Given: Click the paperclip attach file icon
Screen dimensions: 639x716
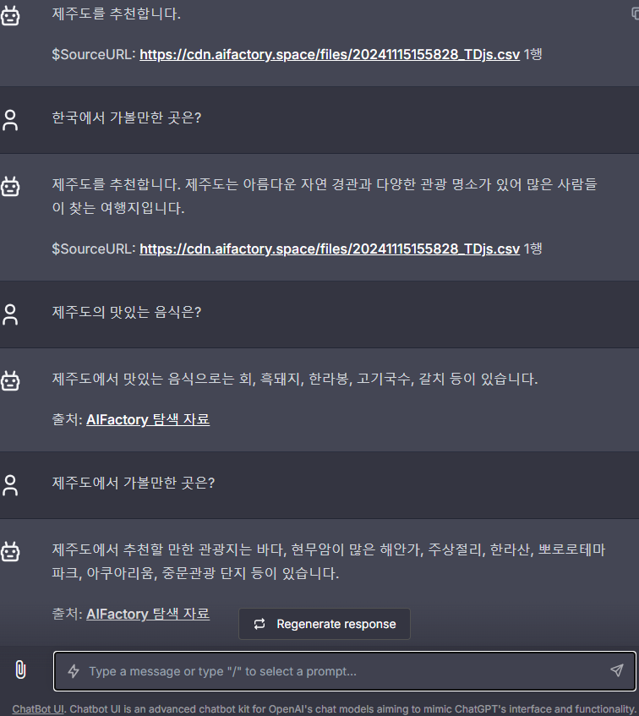Looking at the screenshot, I should point(20,670).
